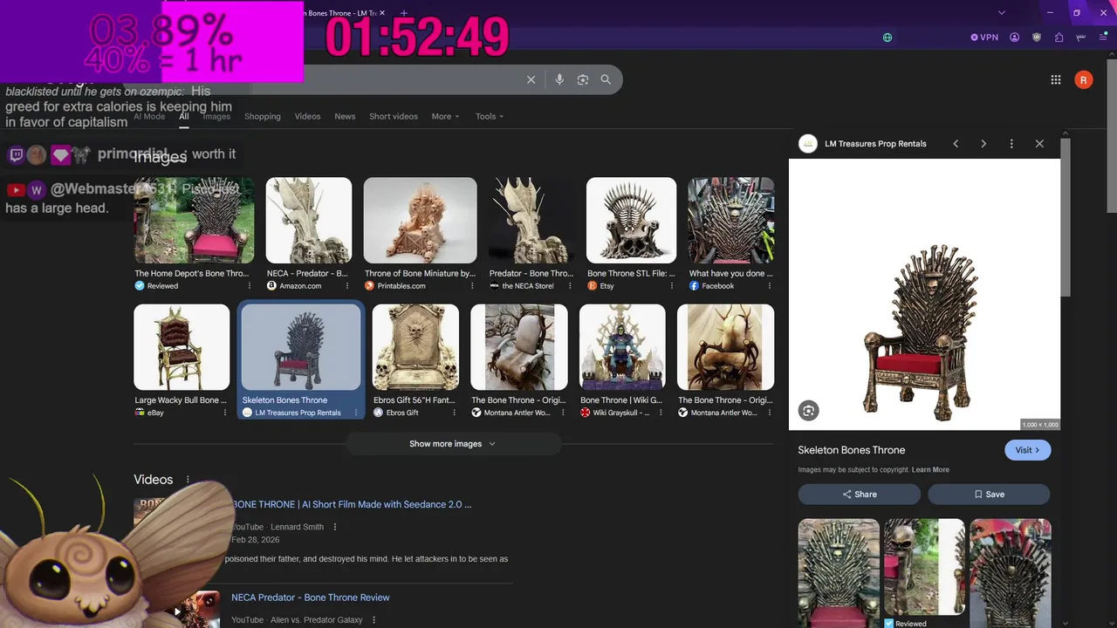Screen dimensions: 1117x628
Task: Open Google Lens image search icon
Action: tap(583, 79)
